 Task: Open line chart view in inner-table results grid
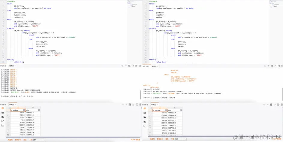point(145,121)
